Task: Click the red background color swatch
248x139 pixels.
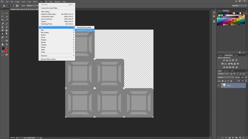Action: coord(5,51)
